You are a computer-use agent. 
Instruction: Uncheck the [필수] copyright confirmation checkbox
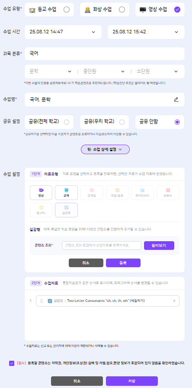[x=12, y=363]
